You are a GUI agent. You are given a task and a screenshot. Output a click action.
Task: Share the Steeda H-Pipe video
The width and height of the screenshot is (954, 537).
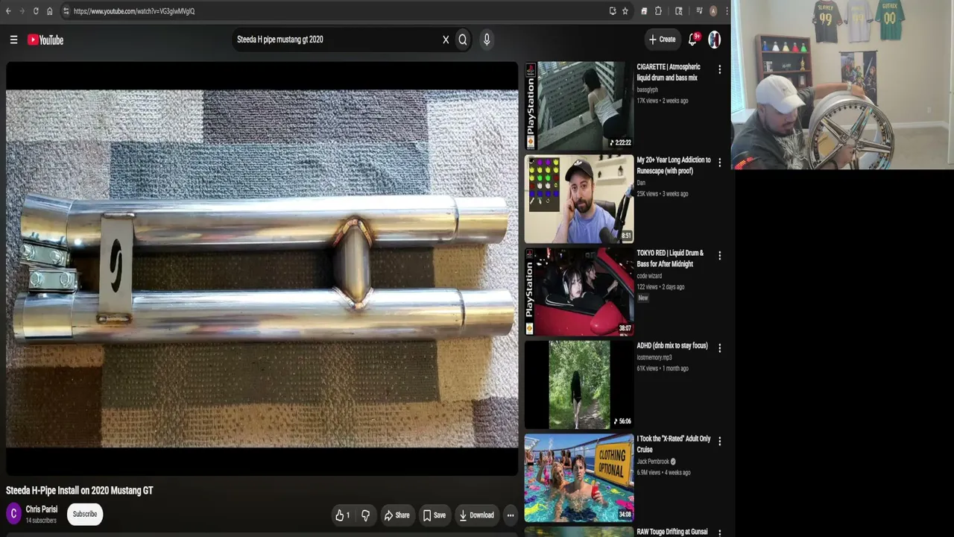397,515
